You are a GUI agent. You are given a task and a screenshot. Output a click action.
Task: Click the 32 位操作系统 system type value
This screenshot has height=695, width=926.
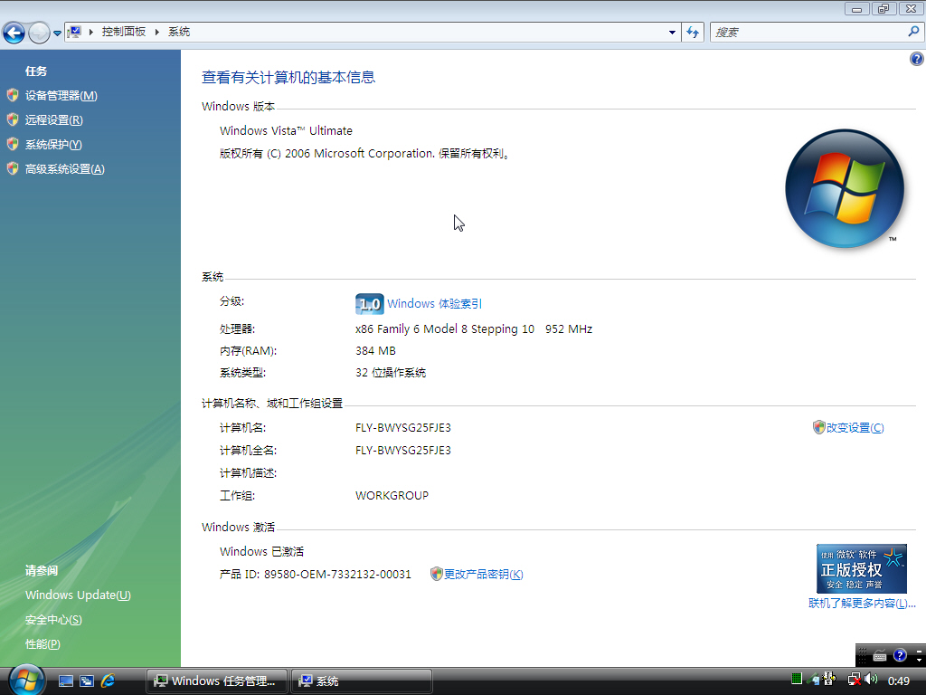[x=391, y=373]
